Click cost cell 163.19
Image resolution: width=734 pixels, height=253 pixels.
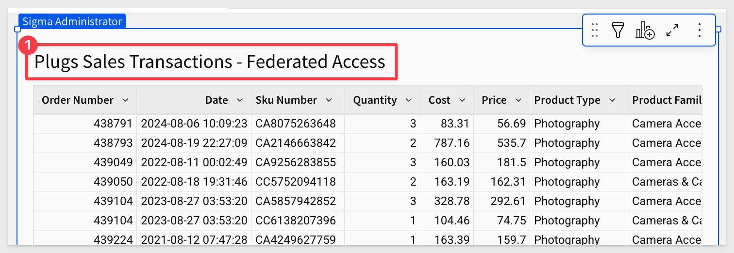[x=447, y=182]
